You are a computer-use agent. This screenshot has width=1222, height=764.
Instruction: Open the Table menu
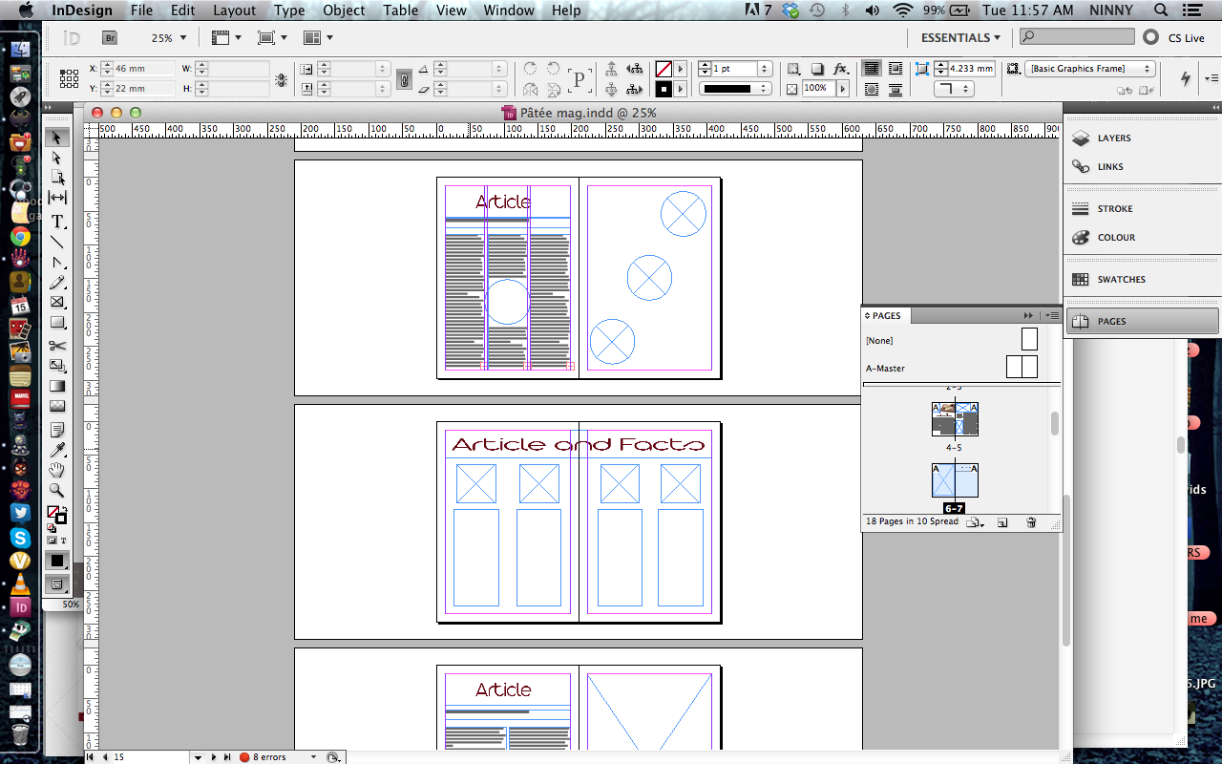(x=401, y=11)
